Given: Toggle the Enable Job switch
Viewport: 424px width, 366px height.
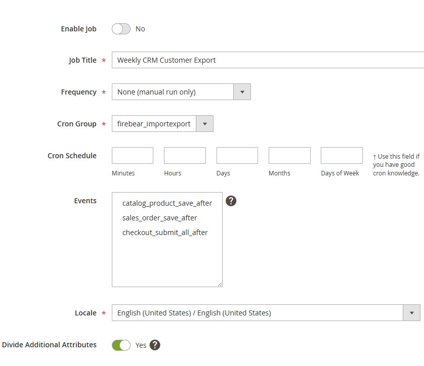Looking at the screenshot, I should pyautogui.click(x=121, y=29).
